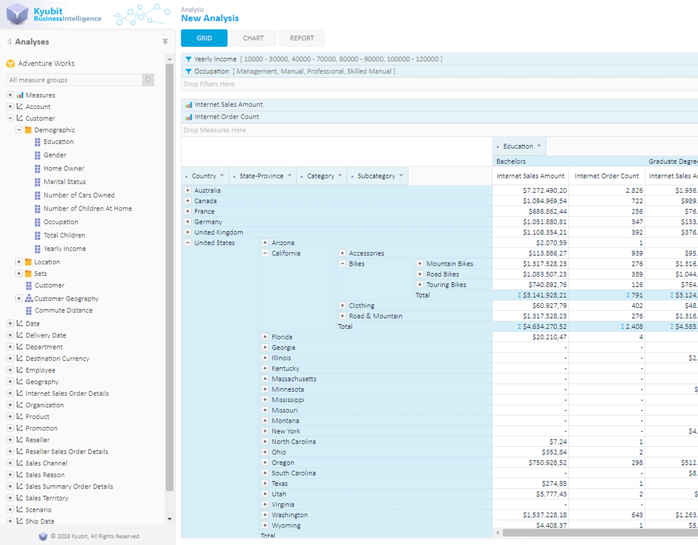
Task: Click California Bikes Total sales cell $3.141.928,21
Action: pos(530,296)
